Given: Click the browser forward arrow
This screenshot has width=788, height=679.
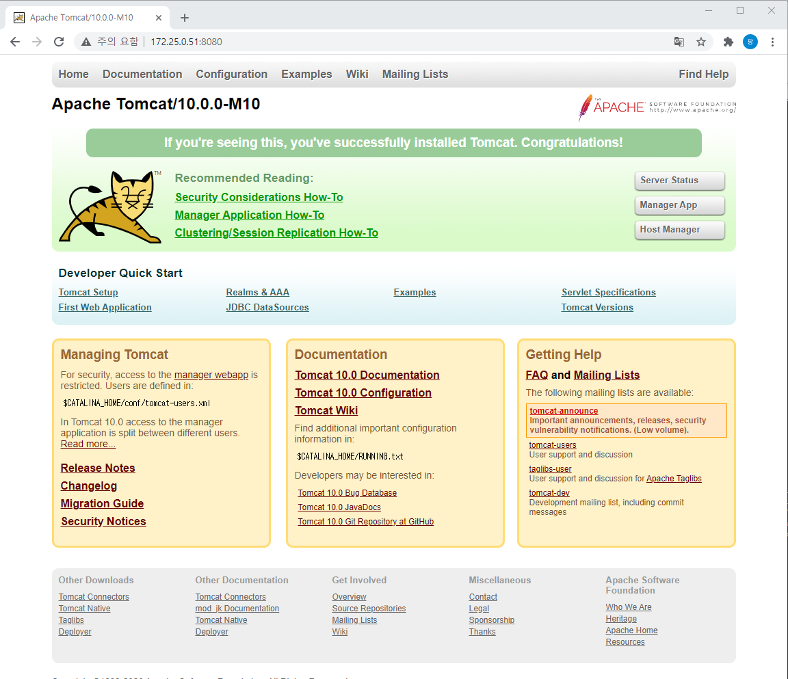Looking at the screenshot, I should click(37, 42).
